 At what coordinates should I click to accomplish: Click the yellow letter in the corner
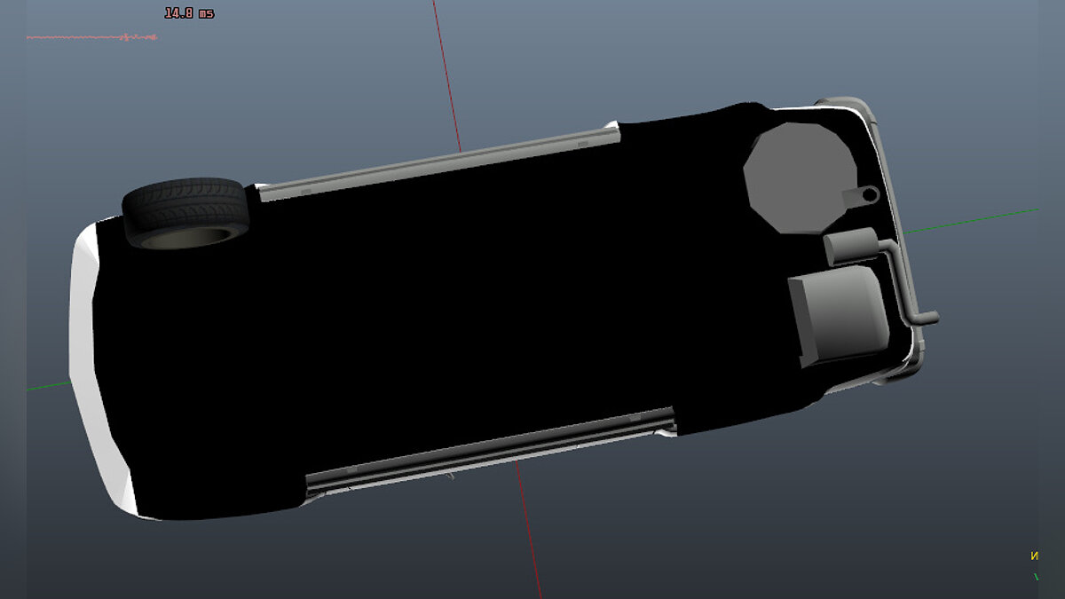pos(1034,556)
